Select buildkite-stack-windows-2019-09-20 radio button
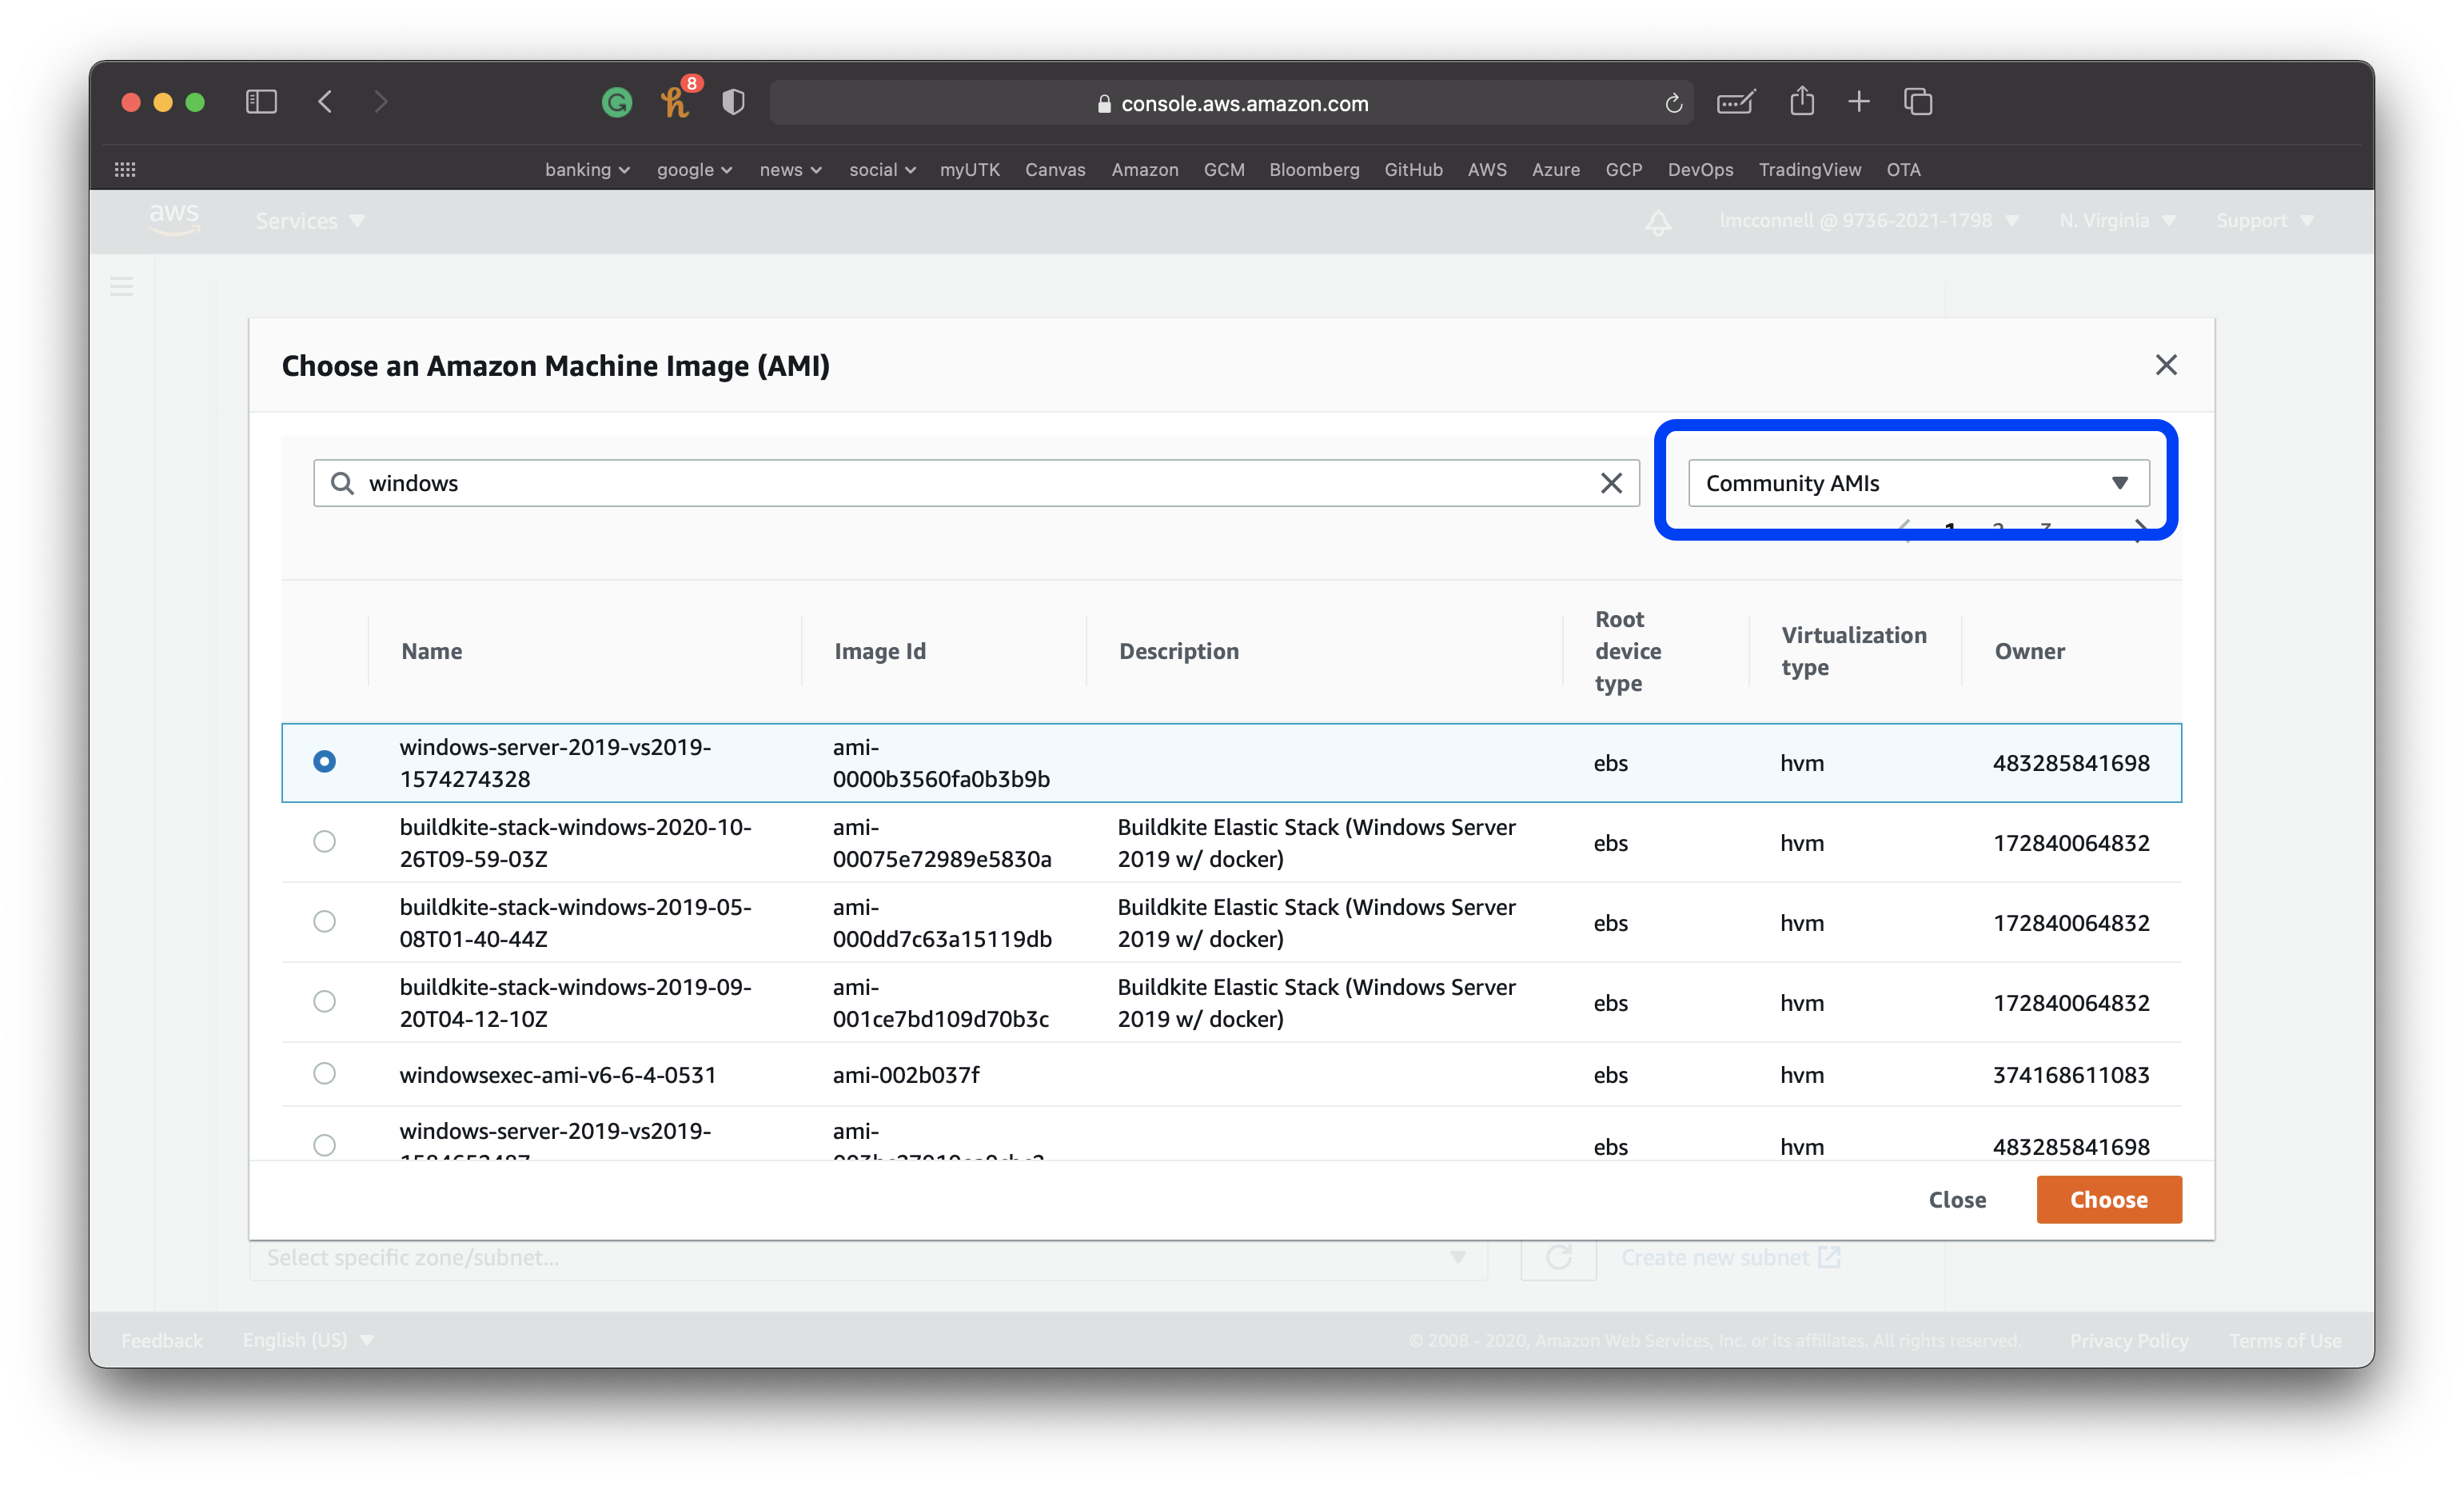This screenshot has width=2464, height=1486. pos(324,1001)
